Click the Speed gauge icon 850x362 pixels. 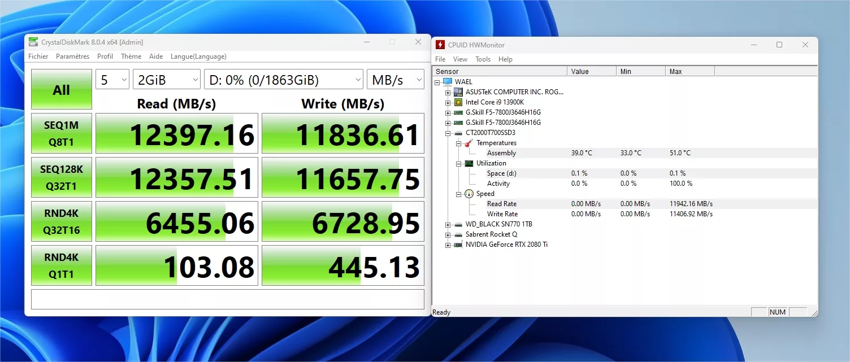click(x=469, y=194)
